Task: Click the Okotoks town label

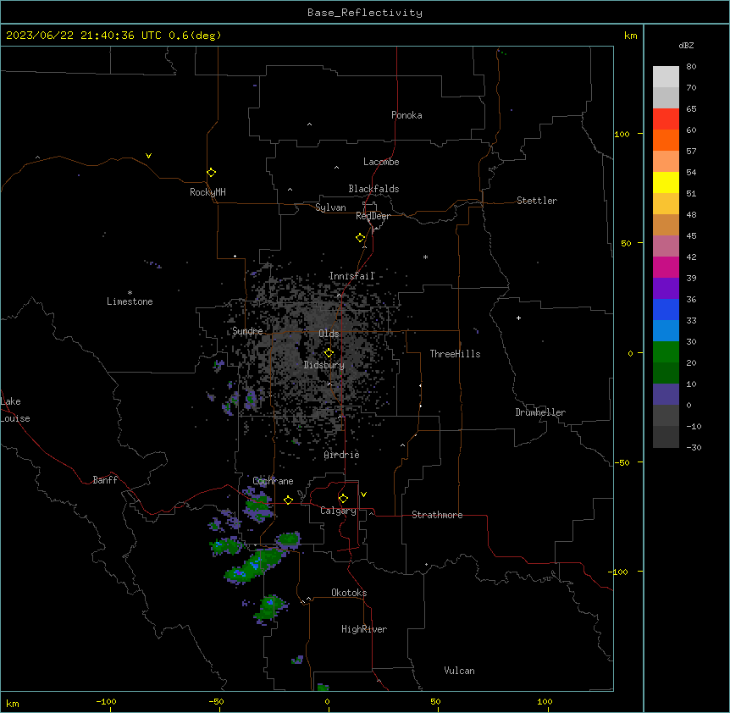Action: [349, 593]
